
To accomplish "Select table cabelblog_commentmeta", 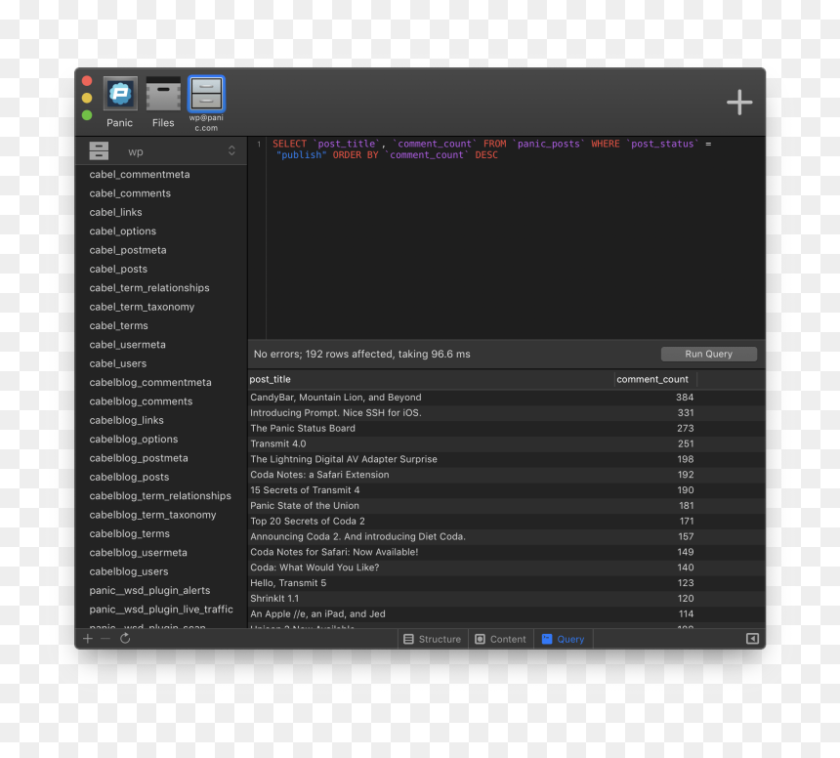I will tap(161, 383).
